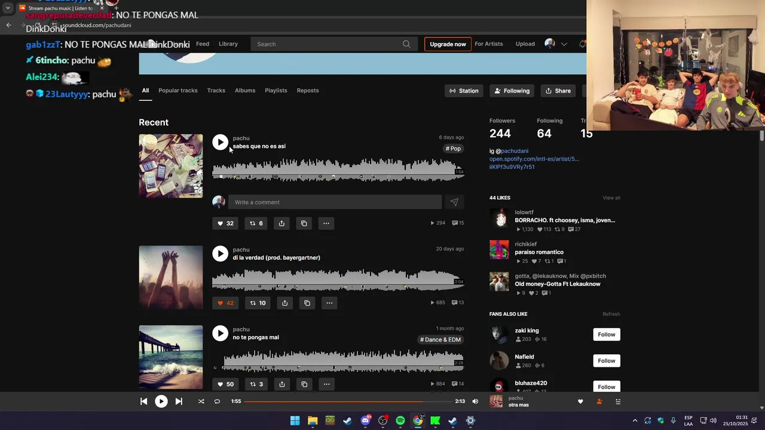
Task: Open the 'BORRACHO. ft choosey' liked track
Action: [x=565, y=220]
